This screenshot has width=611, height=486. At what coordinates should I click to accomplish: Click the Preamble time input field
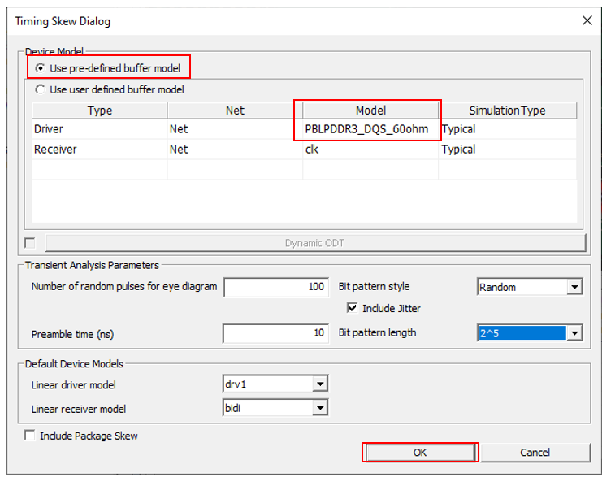(x=275, y=333)
